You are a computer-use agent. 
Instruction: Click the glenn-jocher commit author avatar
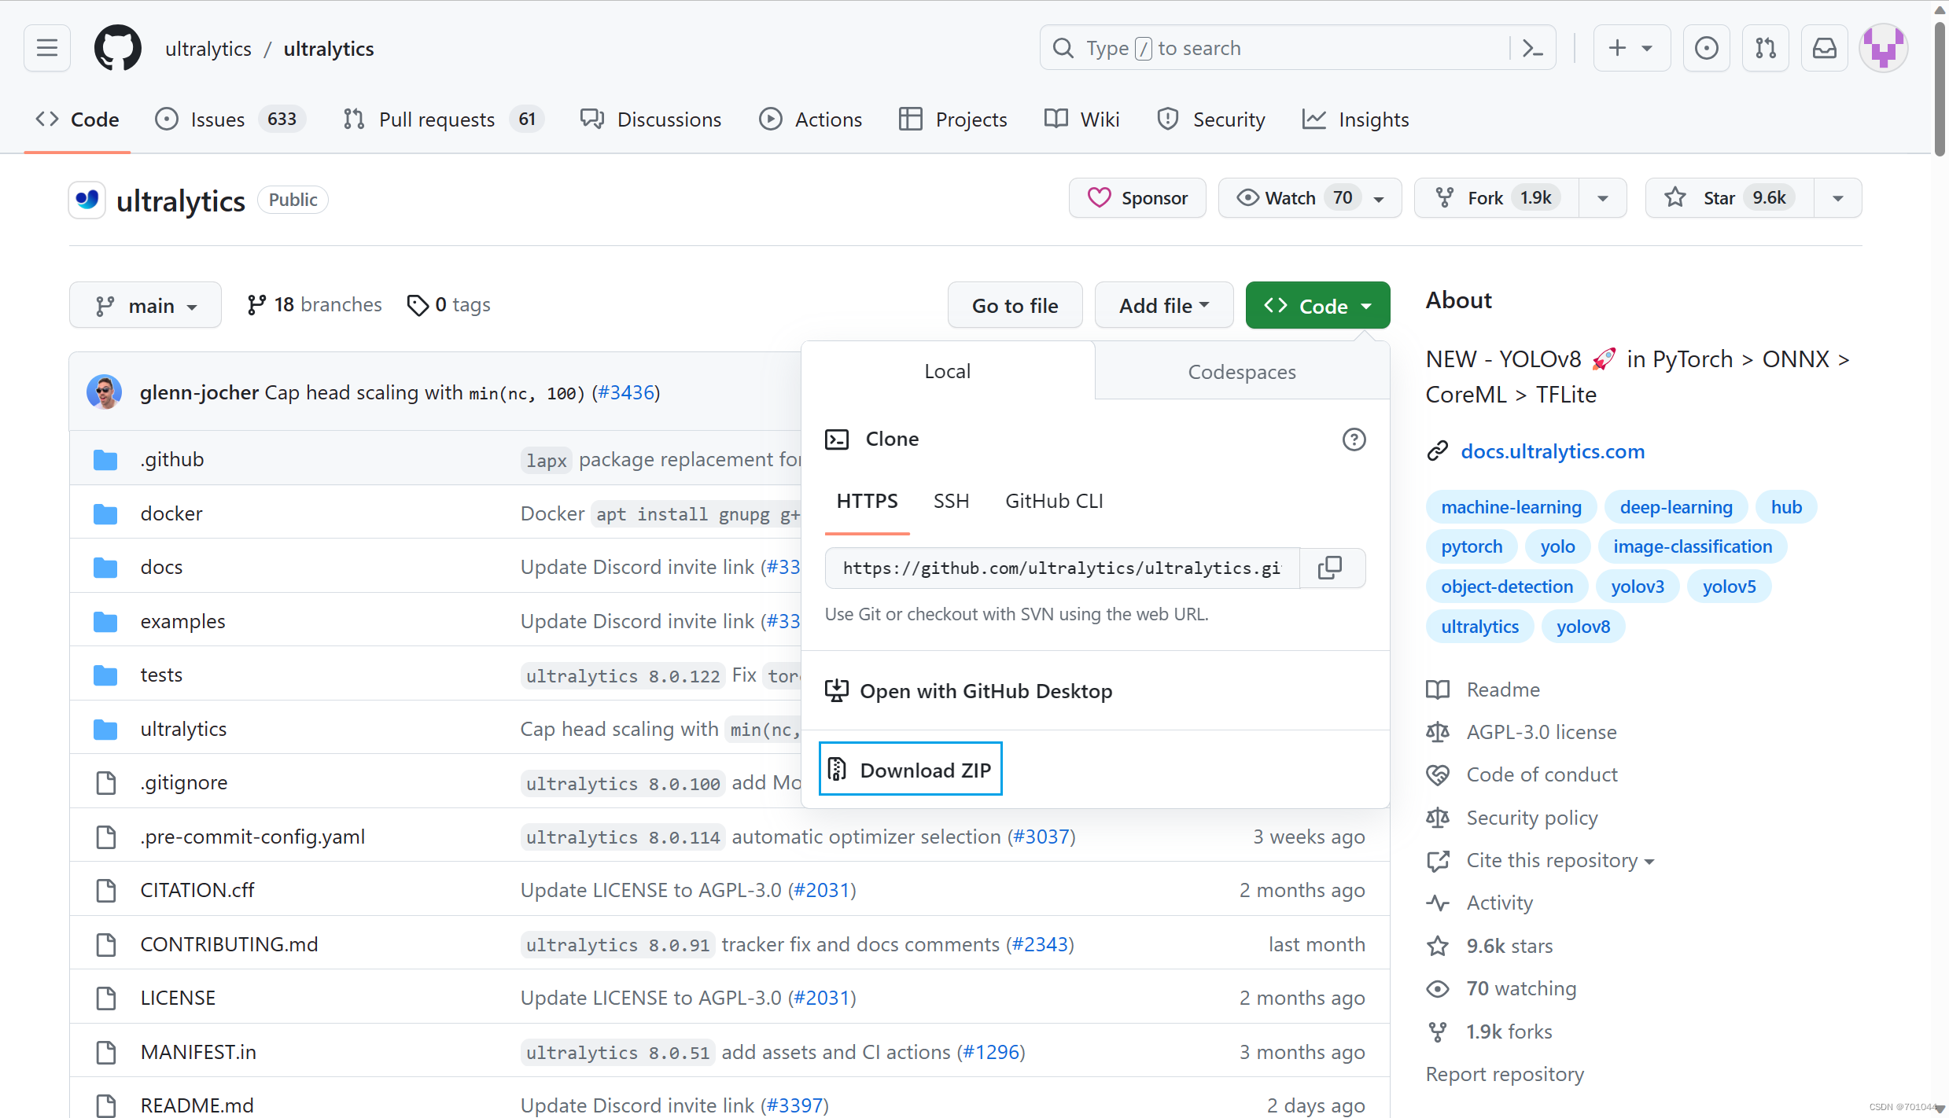tap(105, 392)
